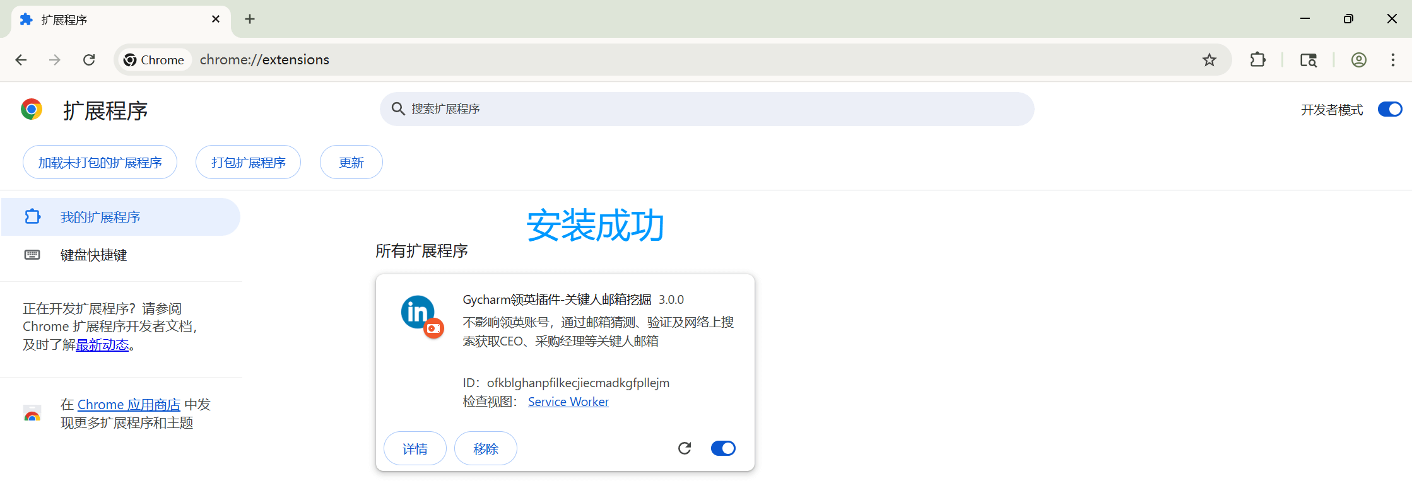1412x493 pixels.
Task: Click the 更新 button
Action: [351, 162]
